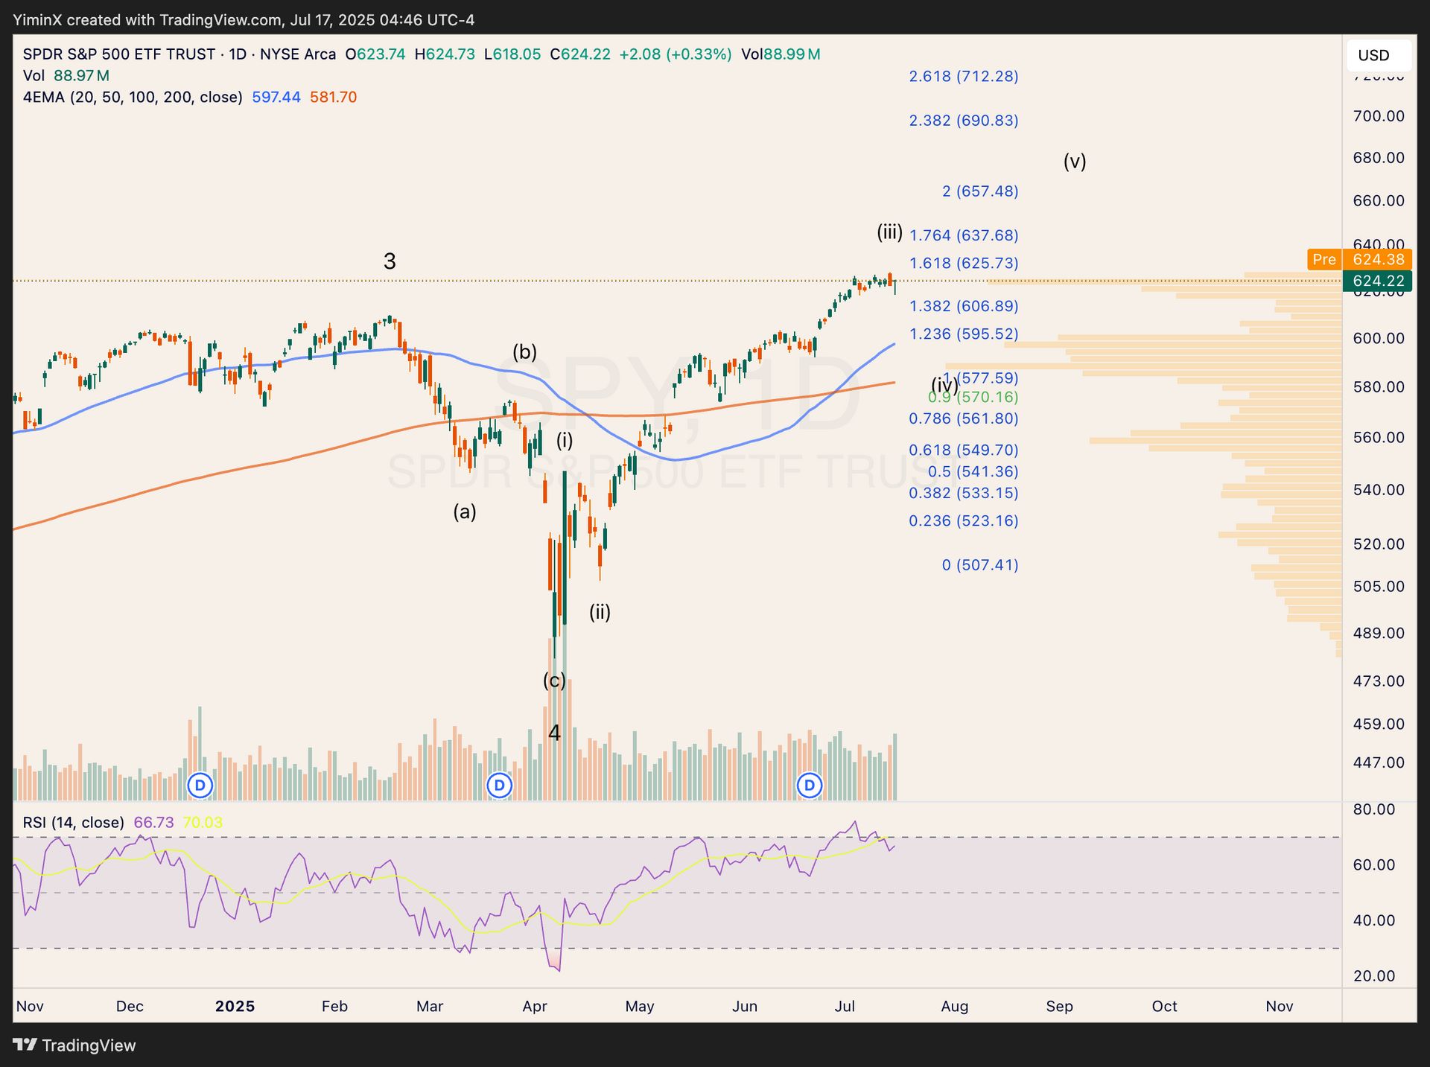The height and width of the screenshot is (1067, 1430).
Task: Click the current price label 624.22
Action: (1377, 281)
